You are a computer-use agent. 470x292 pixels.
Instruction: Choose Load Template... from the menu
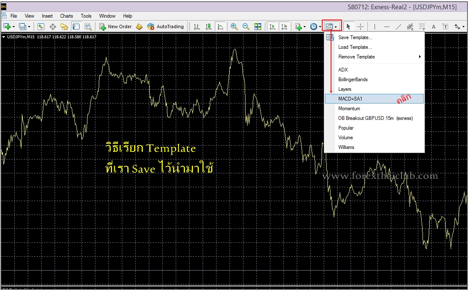[375, 47]
